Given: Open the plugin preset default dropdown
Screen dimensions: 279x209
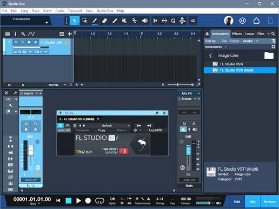Looking at the screenshot, I should point(128,125).
